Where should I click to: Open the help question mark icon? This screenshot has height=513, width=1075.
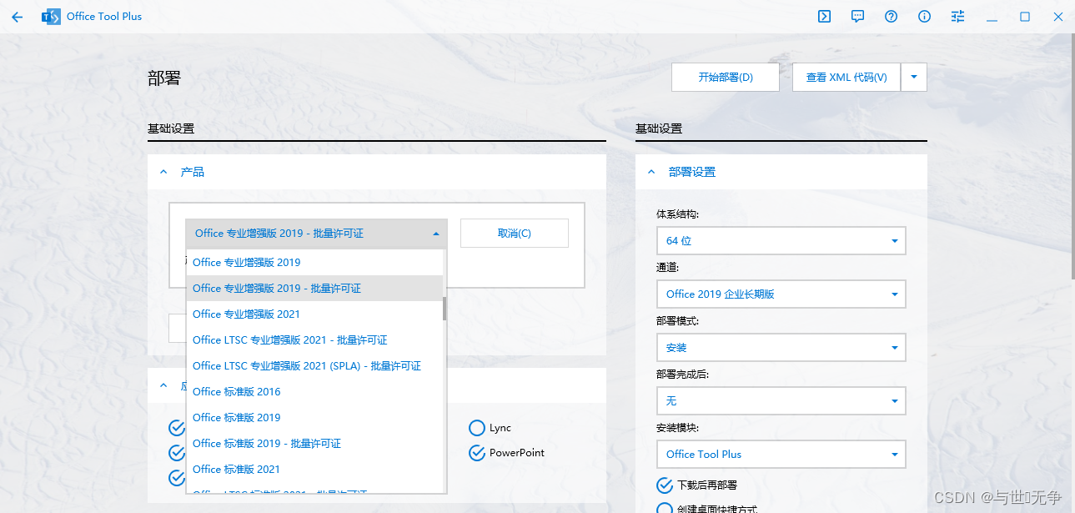(x=891, y=16)
